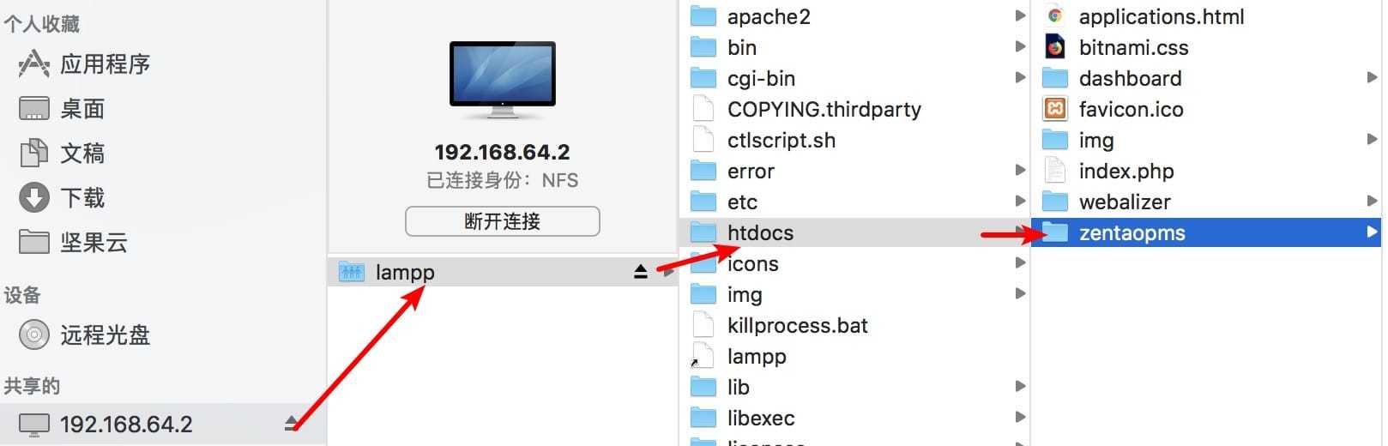Select the favicon.ico file
The width and height of the screenshot is (1388, 446).
1113,109
